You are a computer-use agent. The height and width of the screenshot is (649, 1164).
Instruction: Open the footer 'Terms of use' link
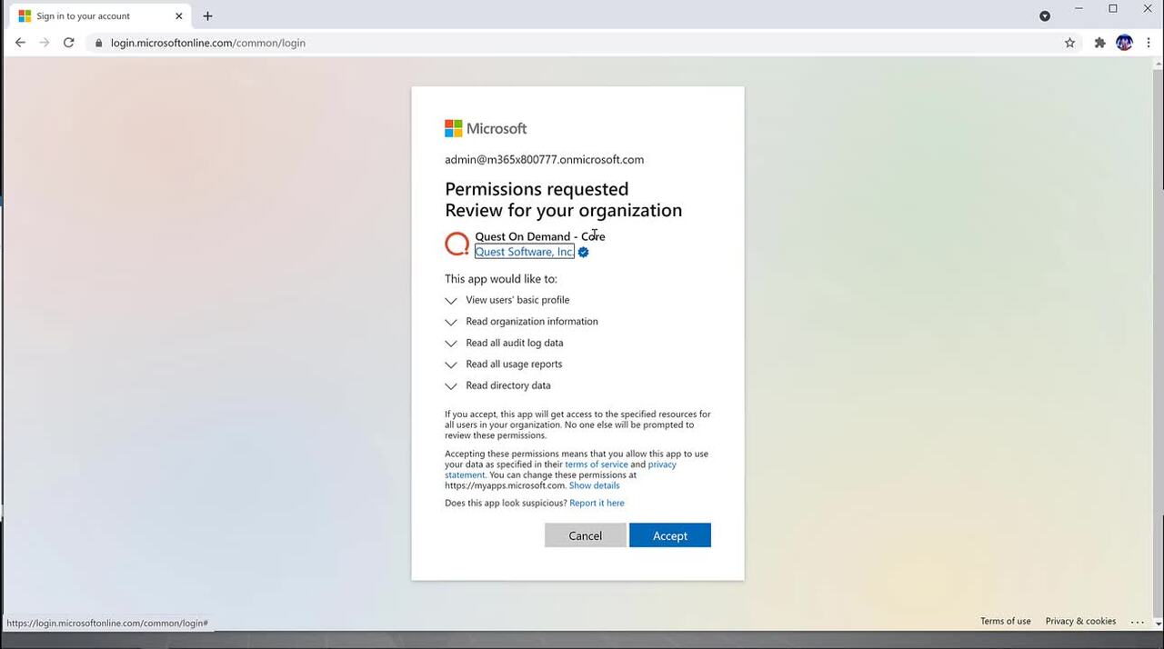1006,622
